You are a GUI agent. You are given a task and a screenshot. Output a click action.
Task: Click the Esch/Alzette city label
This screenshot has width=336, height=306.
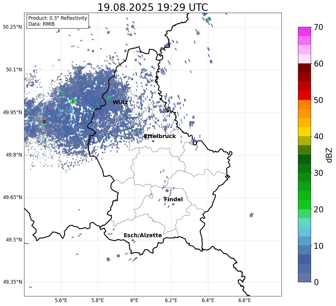(x=143, y=235)
